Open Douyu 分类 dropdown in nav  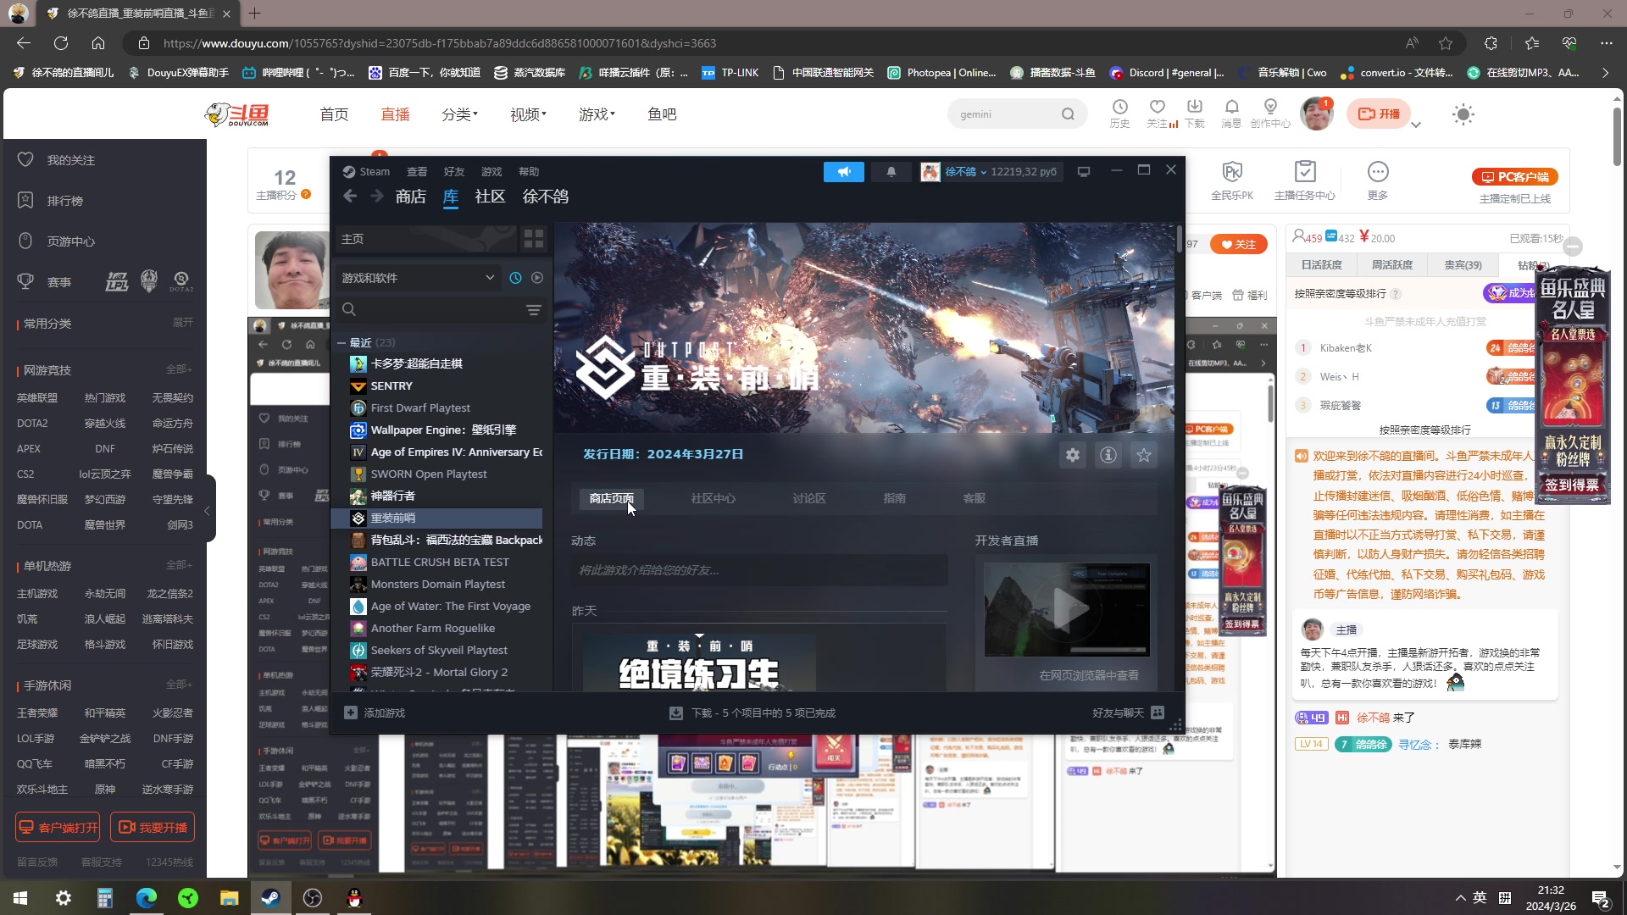pyautogui.click(x=459, y=114)
